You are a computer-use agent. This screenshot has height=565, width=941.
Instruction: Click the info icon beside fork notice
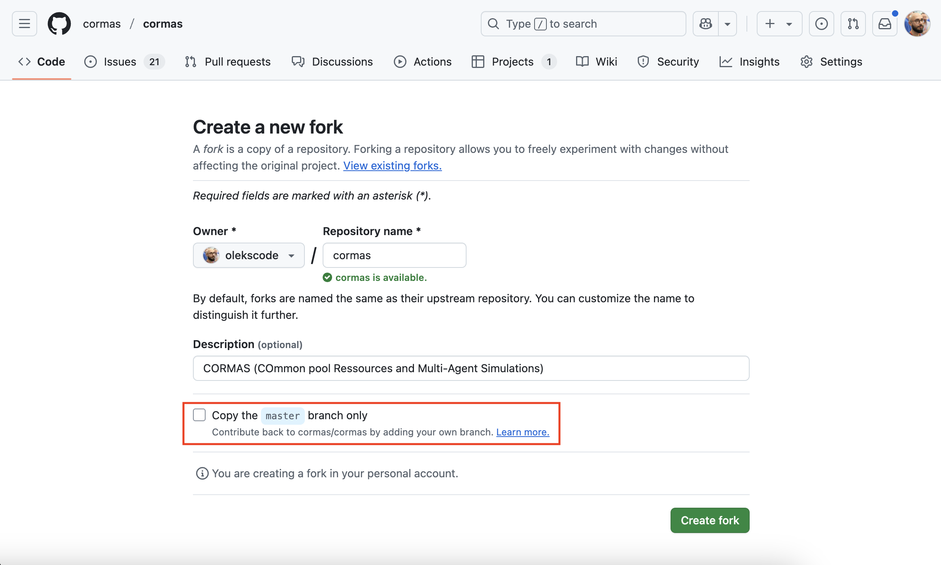pyautogui.click(x=202, y=473)
